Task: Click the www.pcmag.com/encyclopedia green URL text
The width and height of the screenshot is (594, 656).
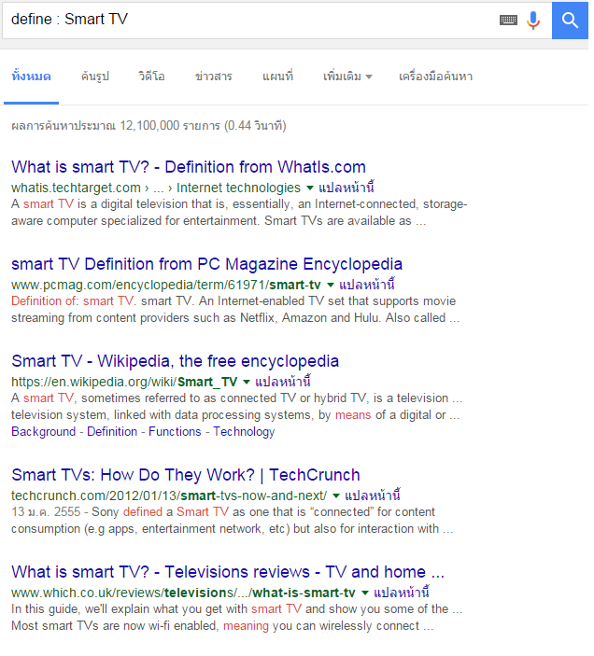Action: [x=165, y=285]
